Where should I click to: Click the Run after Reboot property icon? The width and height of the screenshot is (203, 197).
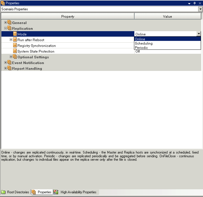tap(15, 39)
